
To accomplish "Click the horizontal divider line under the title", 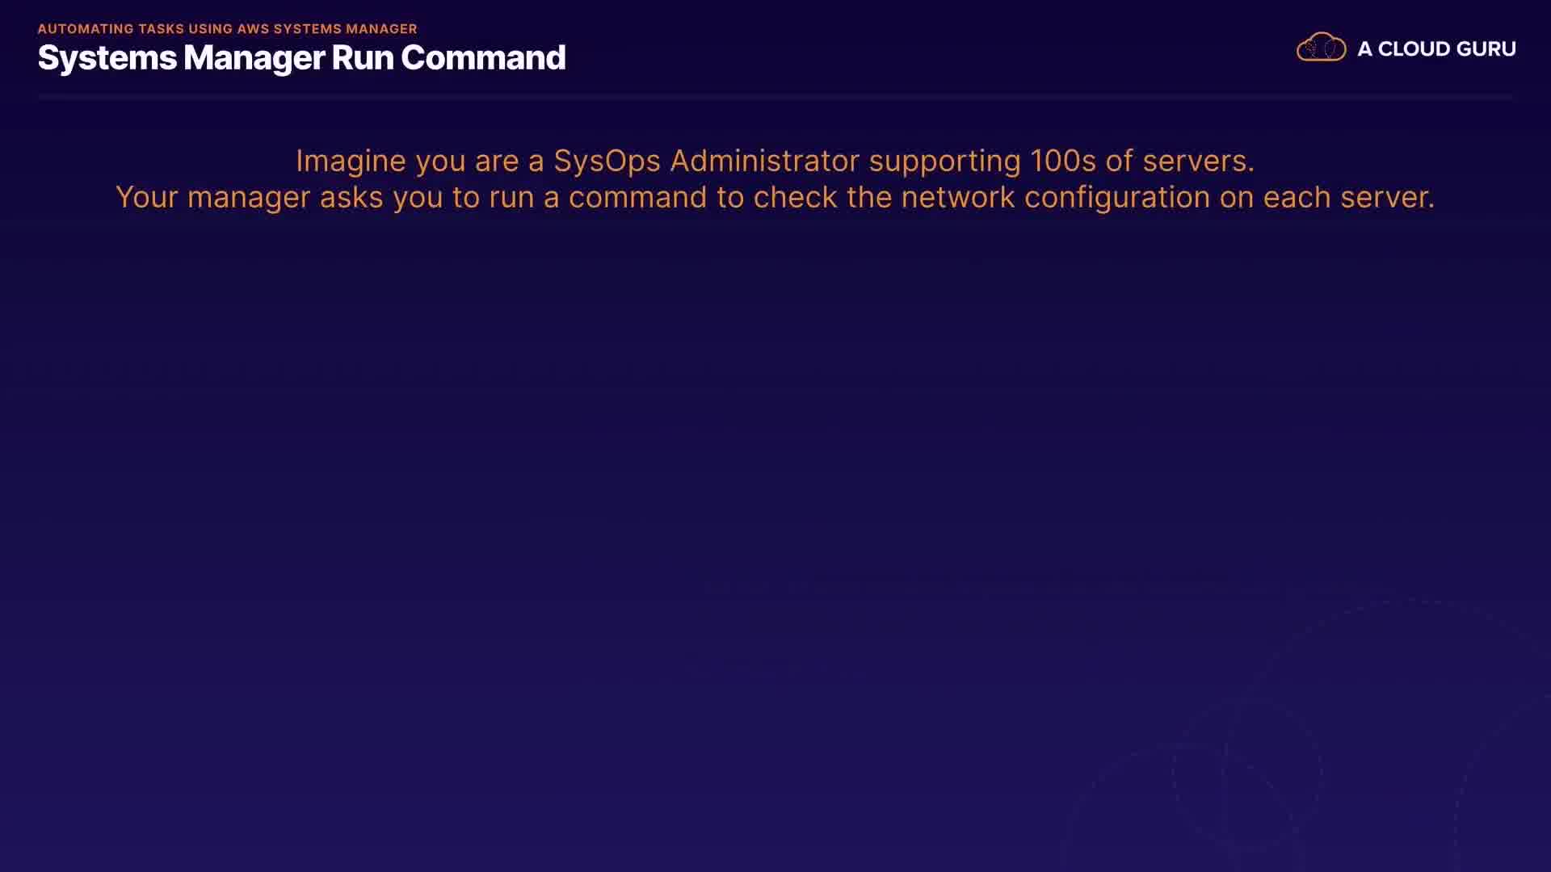I will [775, 97].
